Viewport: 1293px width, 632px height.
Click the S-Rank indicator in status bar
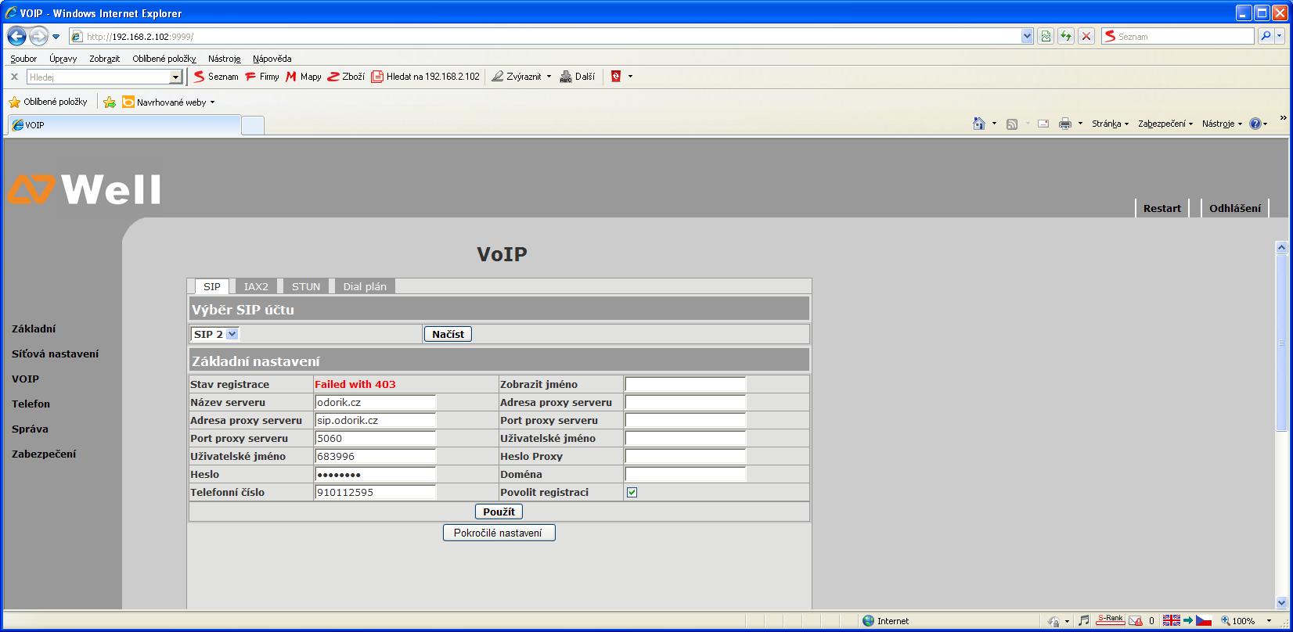(1110, 619)
